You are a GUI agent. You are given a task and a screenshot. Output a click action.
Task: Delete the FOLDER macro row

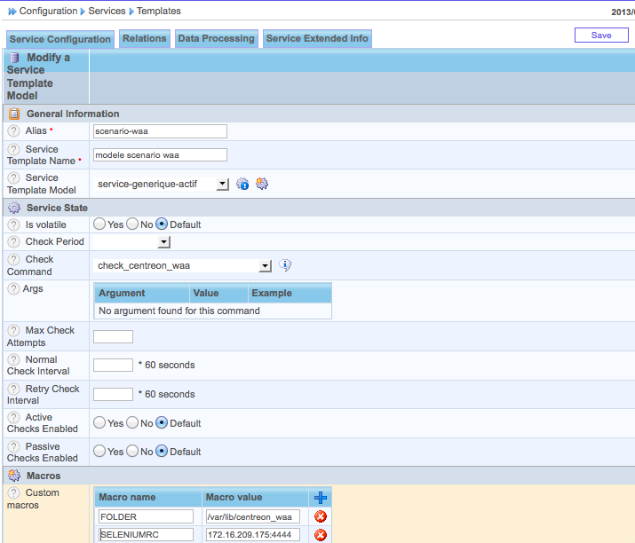click(x=321, y=516)
